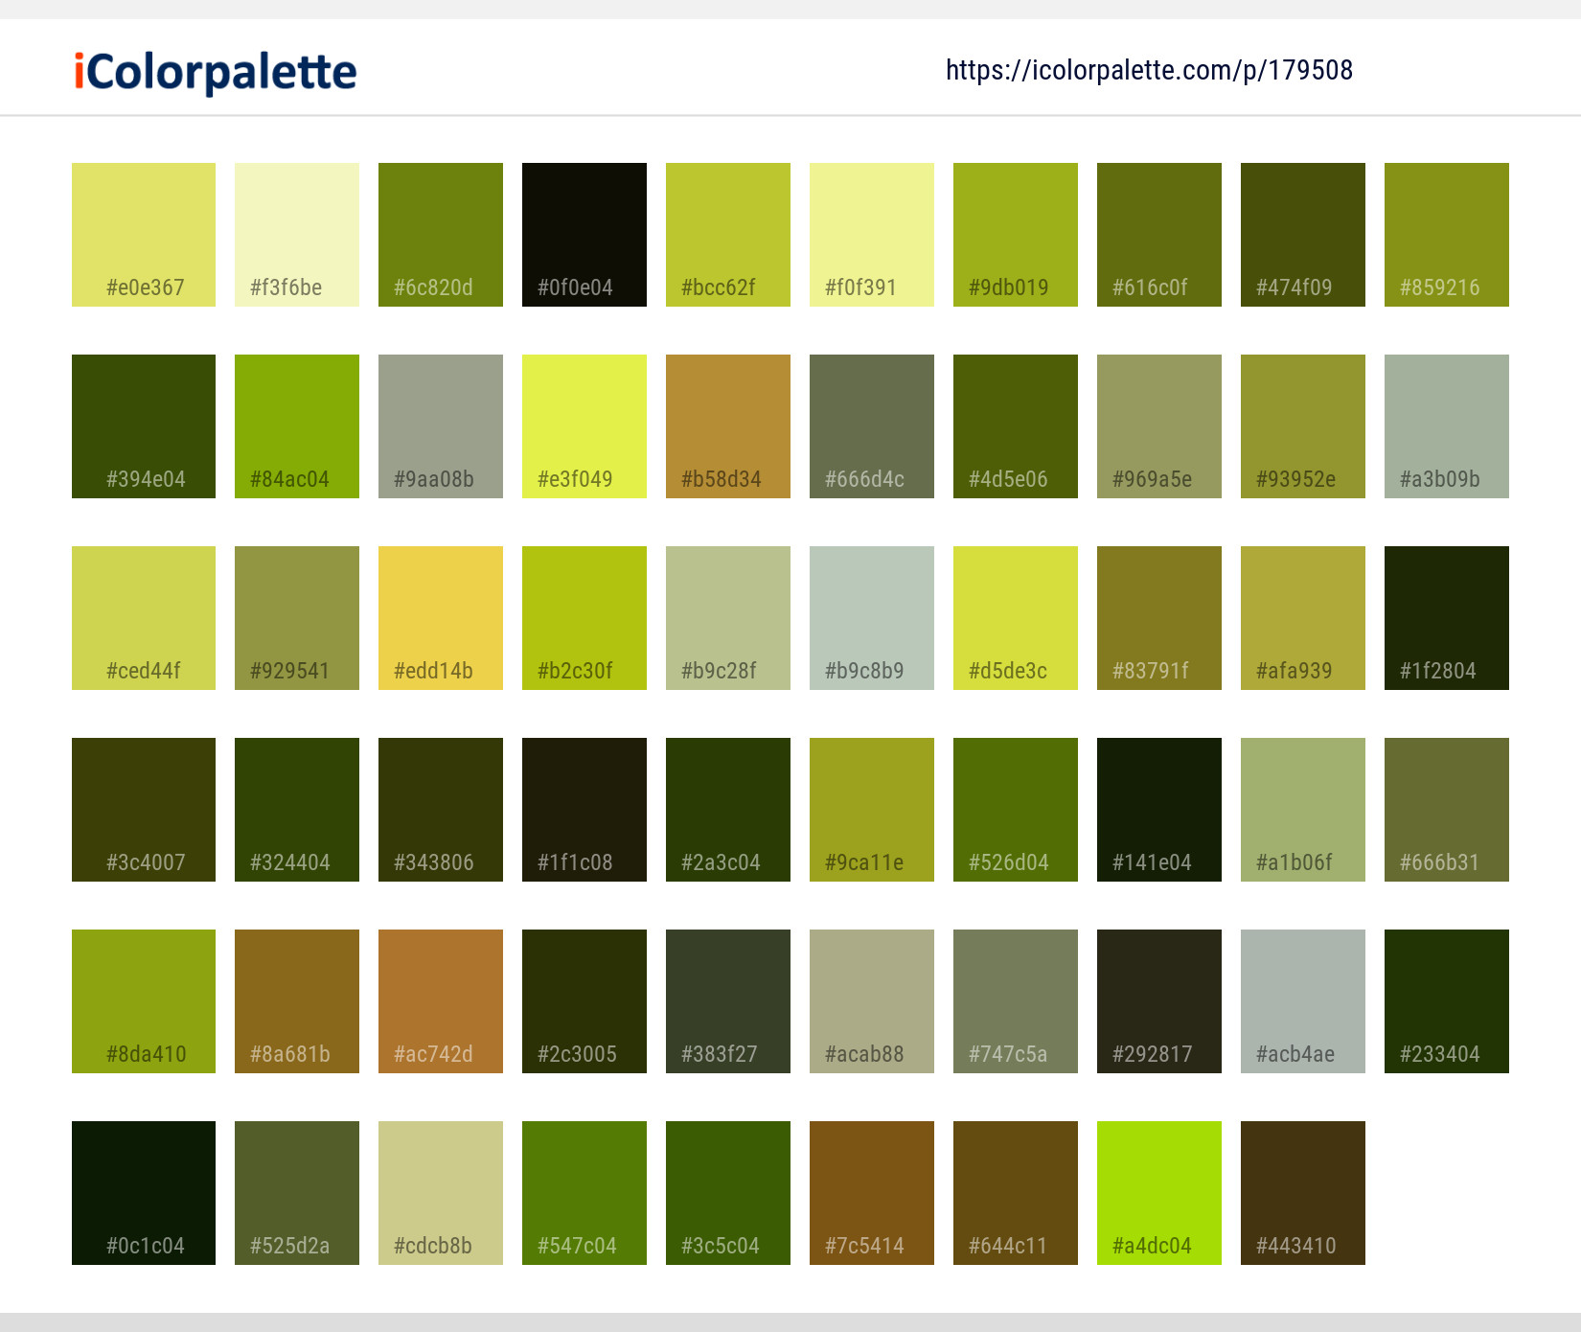Click the #474f09 dark olive swatch
The height and width of the screenshot is (1332, 1581).
(x=1303, y=235)
